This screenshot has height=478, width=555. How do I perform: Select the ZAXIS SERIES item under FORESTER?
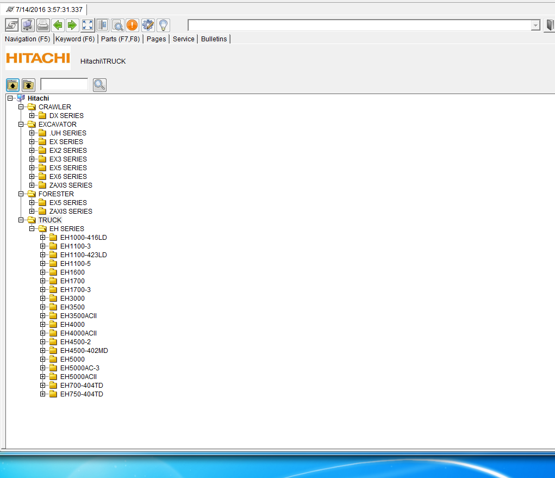[x=71, y=212]
